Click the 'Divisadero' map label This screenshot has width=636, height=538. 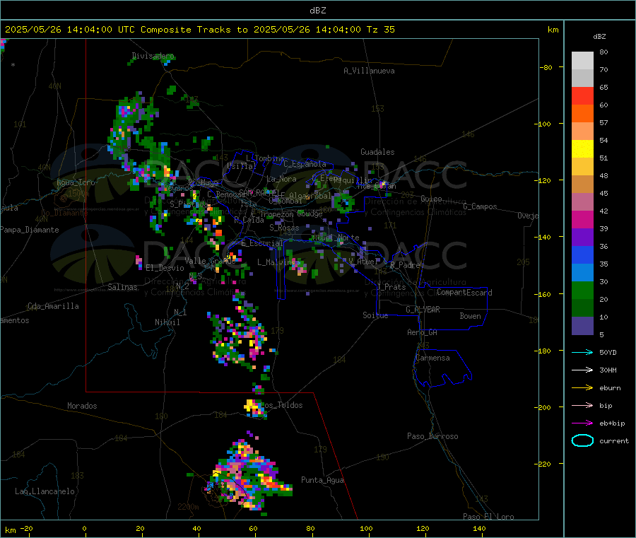[153, 56]
